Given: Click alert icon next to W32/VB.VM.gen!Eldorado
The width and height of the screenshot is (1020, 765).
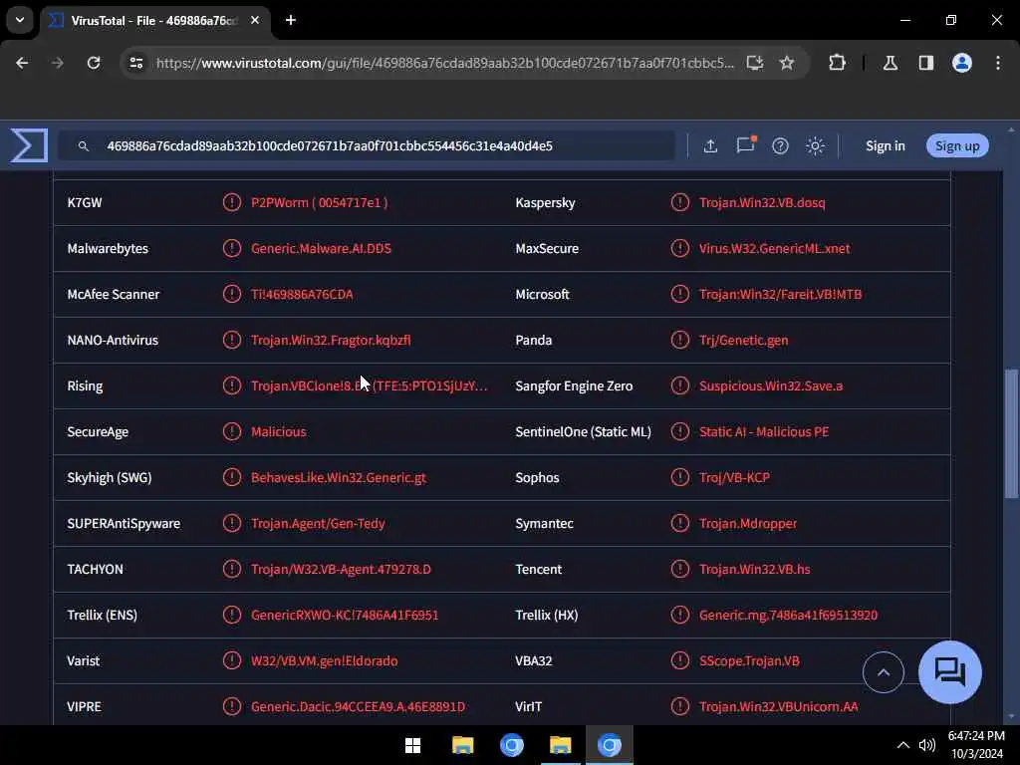Looking at the screenshot, I should (231, 660).
